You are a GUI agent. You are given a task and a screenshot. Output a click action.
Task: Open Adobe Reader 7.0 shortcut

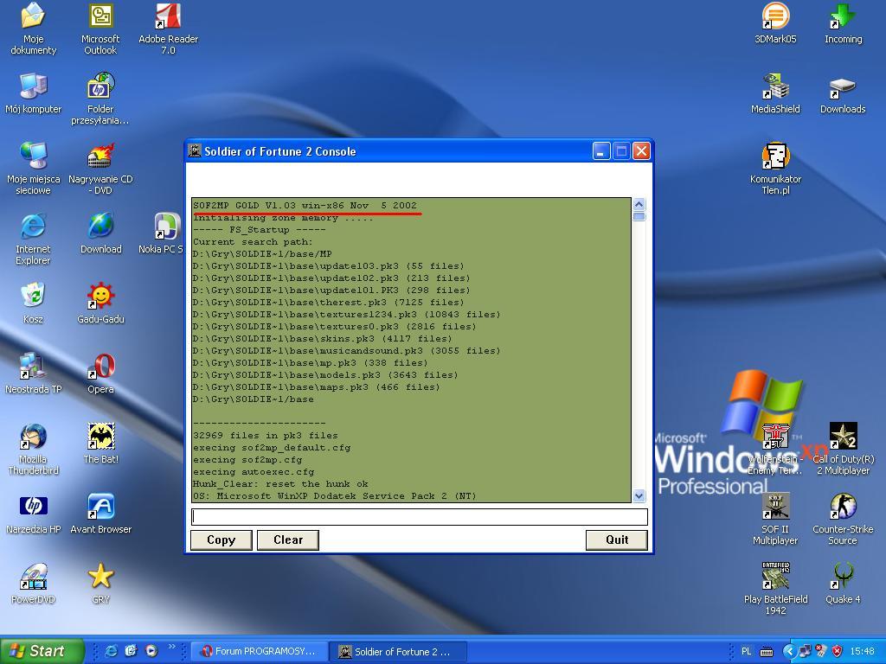169,29
